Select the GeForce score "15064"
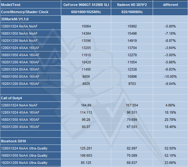This screenshot has width=188, height=167. [x=86, y=26]
